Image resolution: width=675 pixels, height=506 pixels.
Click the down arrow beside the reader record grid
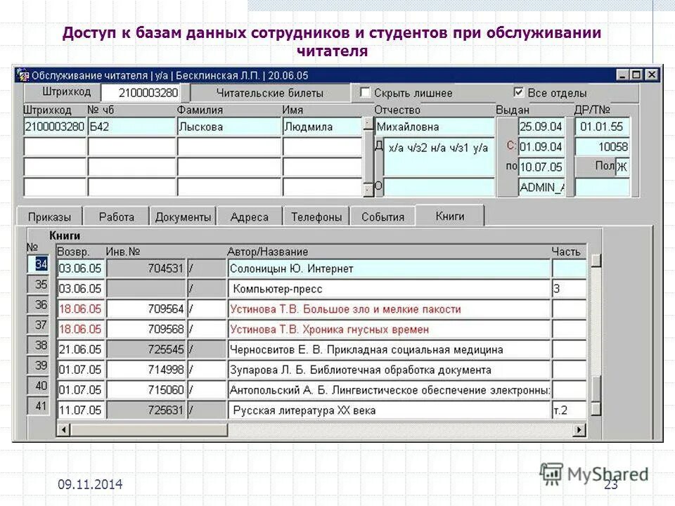[366, 189]
